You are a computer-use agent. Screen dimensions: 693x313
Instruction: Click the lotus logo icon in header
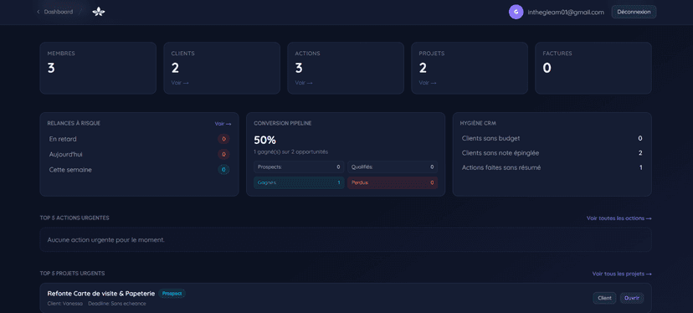[x=99, y=12]
